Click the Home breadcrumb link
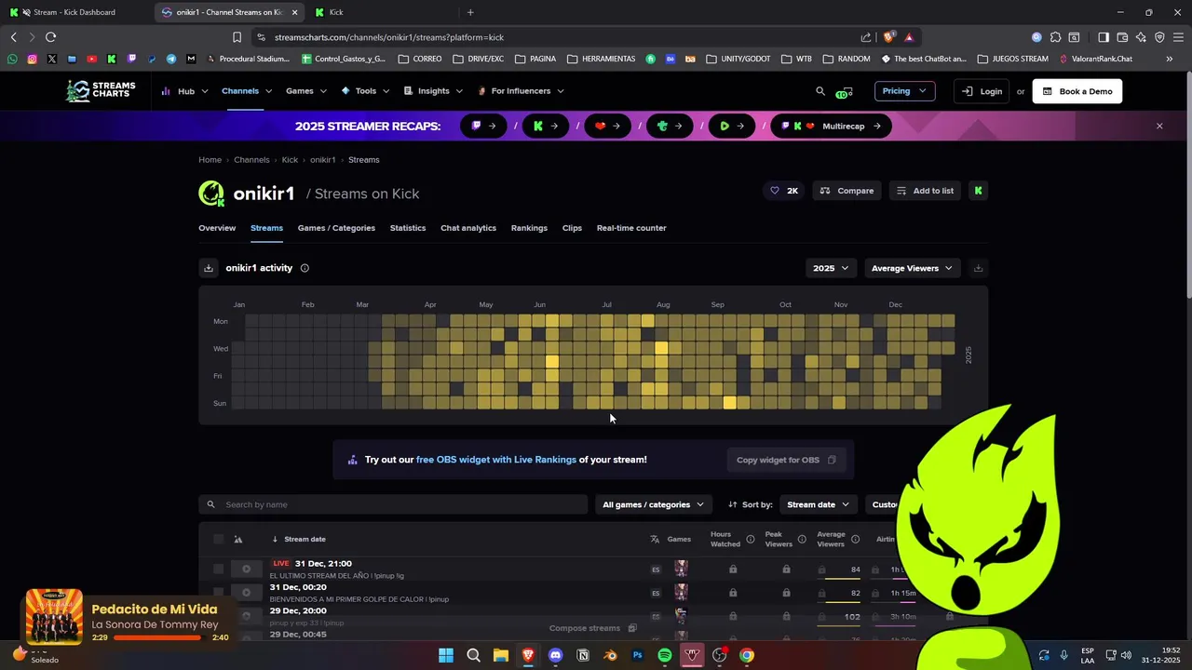The height and width of the screenshot is (670, 1192). tap(210, 160)
